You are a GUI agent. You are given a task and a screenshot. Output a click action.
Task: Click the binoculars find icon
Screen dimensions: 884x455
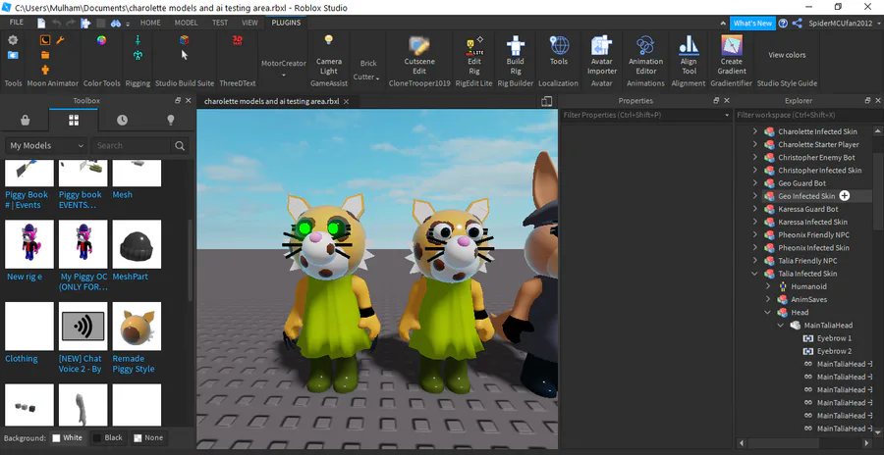[116, 24]
